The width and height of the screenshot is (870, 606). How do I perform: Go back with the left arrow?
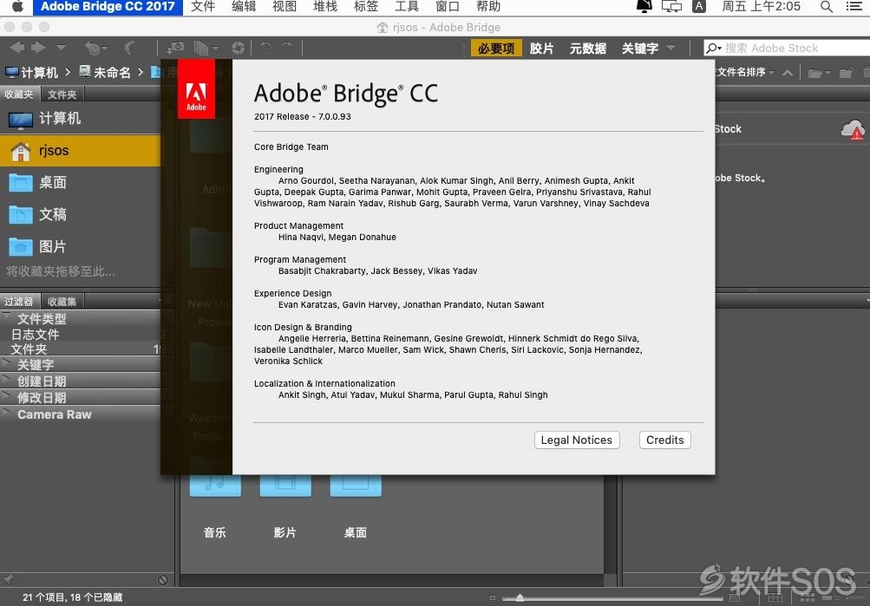[x=16, y=48]
